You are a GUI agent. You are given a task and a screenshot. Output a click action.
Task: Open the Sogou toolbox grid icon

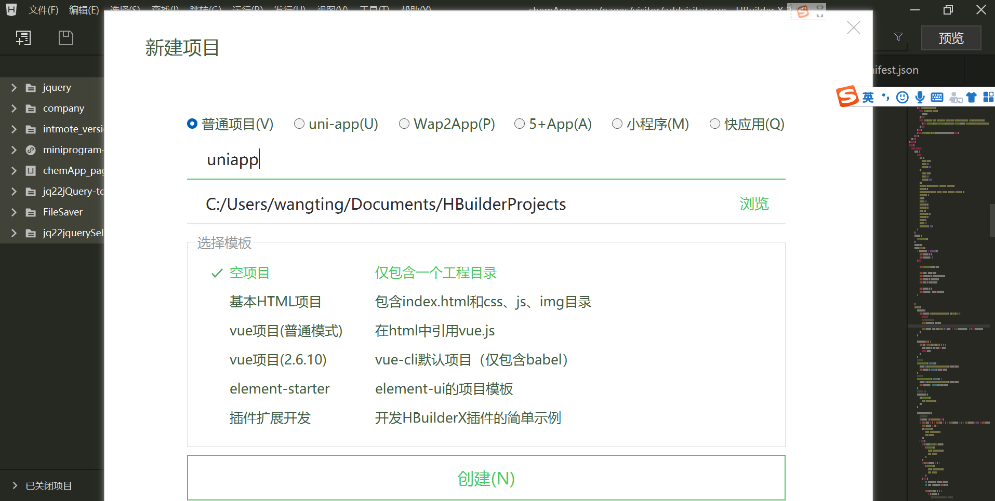tap(988, 97)
